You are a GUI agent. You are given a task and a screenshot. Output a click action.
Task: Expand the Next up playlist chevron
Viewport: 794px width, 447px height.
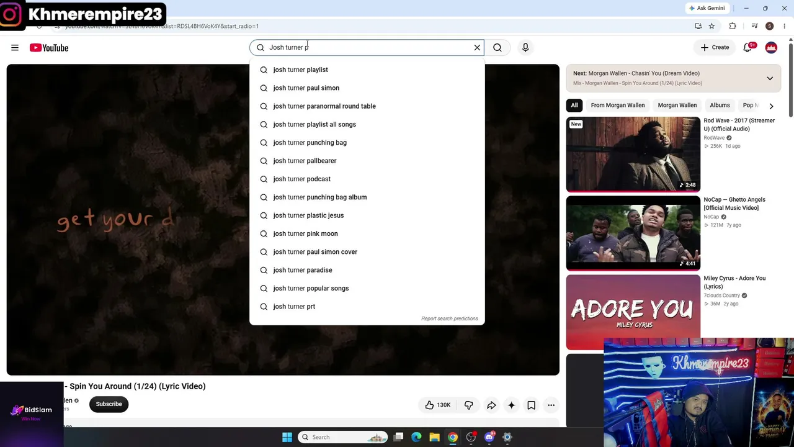[770, 78]
